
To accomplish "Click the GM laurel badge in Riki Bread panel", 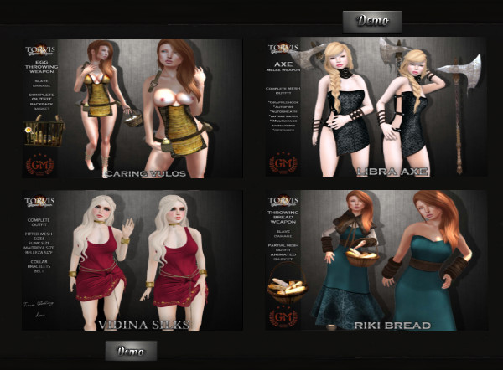I will click(283, 316).
